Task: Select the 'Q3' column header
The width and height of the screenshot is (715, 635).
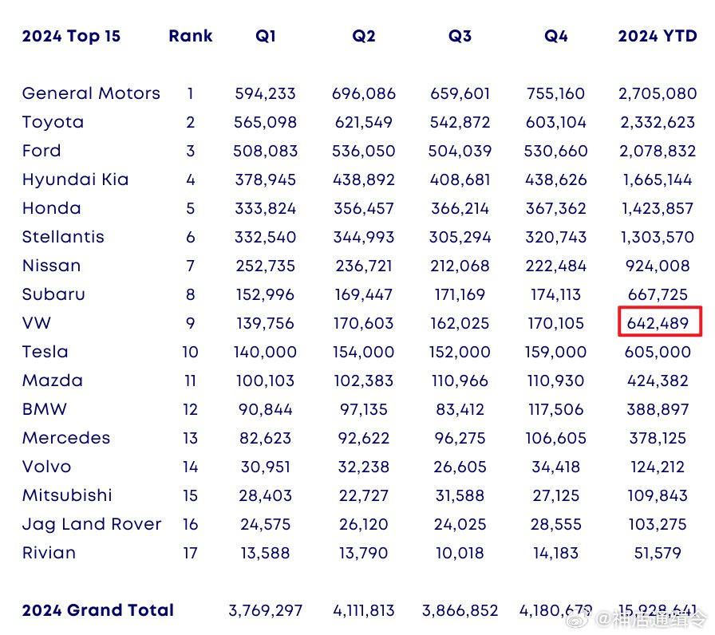Action: click(460, 36)
